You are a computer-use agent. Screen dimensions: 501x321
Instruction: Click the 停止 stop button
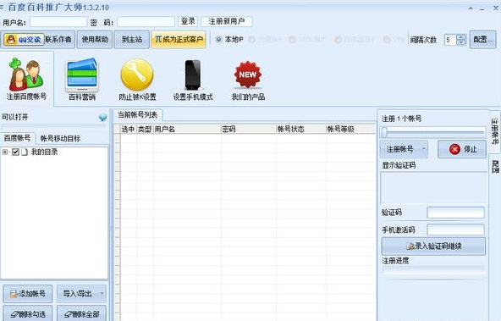point(462,149)
